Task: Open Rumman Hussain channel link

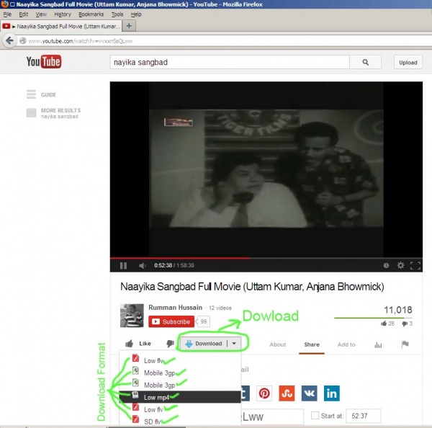Action: click(x=175, y=307)
